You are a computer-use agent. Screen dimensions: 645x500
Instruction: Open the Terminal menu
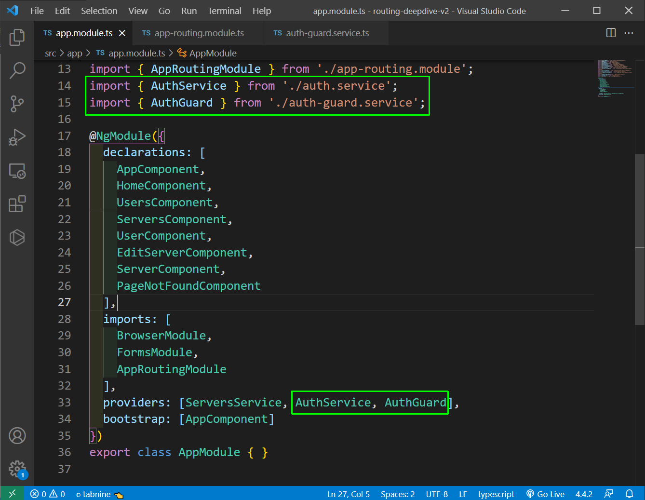[x=224, y=11]
